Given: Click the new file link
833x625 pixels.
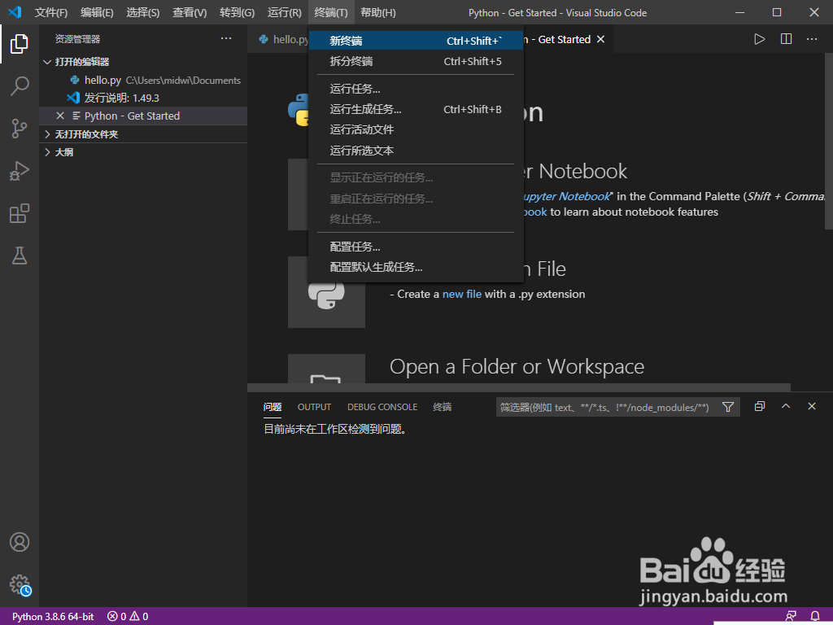Looking at the screenshot, I should [x=462, y=294].
